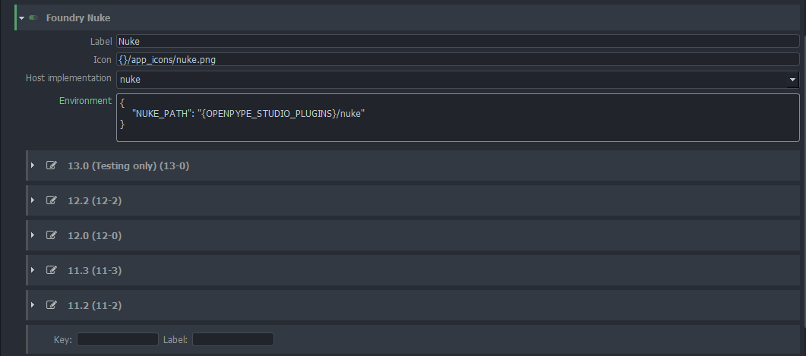Image resolution: width=806 pixels, height=356 pixels.
Task: Expand the 12.2 (12-2) variant
Action: tap(33, 200)
